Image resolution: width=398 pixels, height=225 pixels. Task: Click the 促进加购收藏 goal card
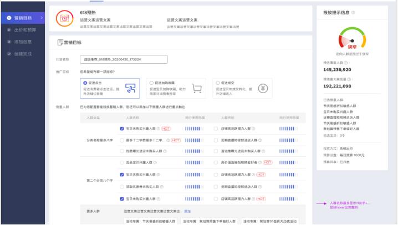176,88
